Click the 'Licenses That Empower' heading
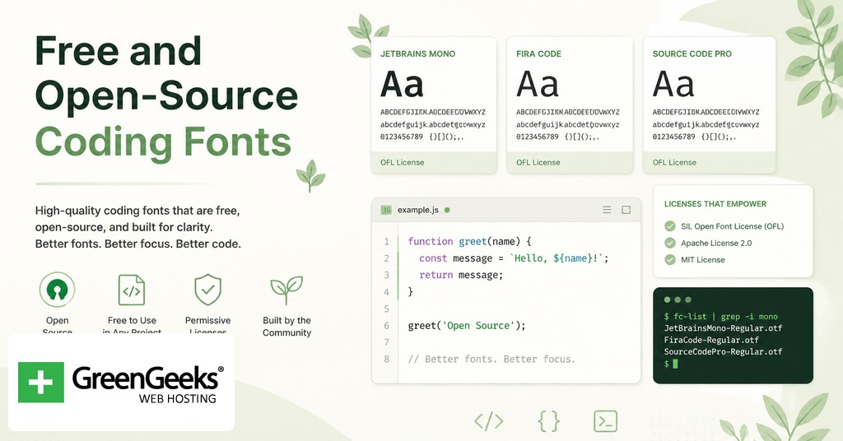Screen dimensions: 843x441 coord(715,203)
